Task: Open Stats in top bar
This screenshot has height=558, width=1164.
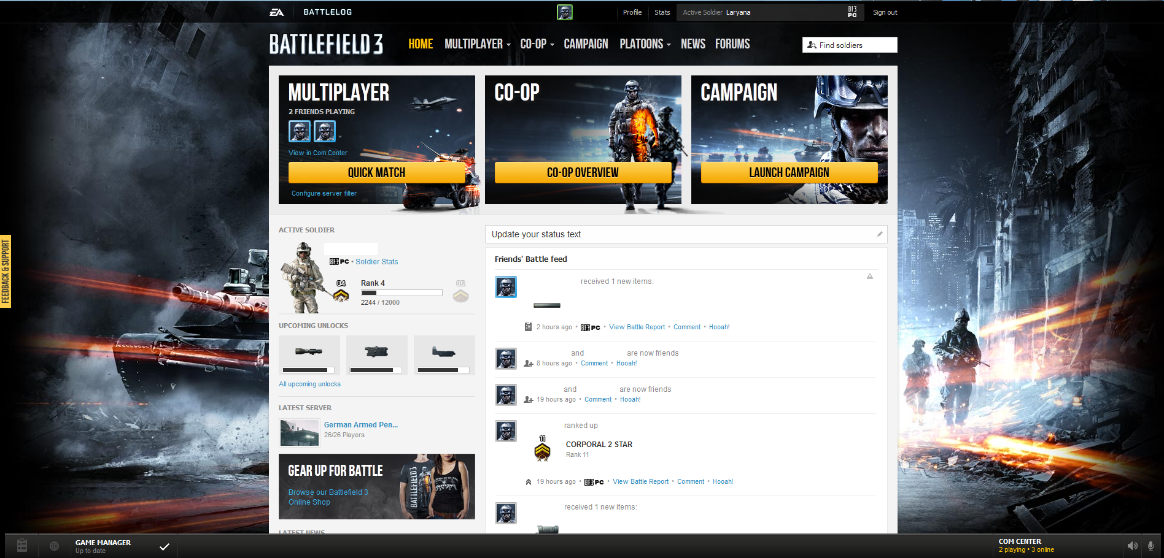Action: [x=662, y=12]
